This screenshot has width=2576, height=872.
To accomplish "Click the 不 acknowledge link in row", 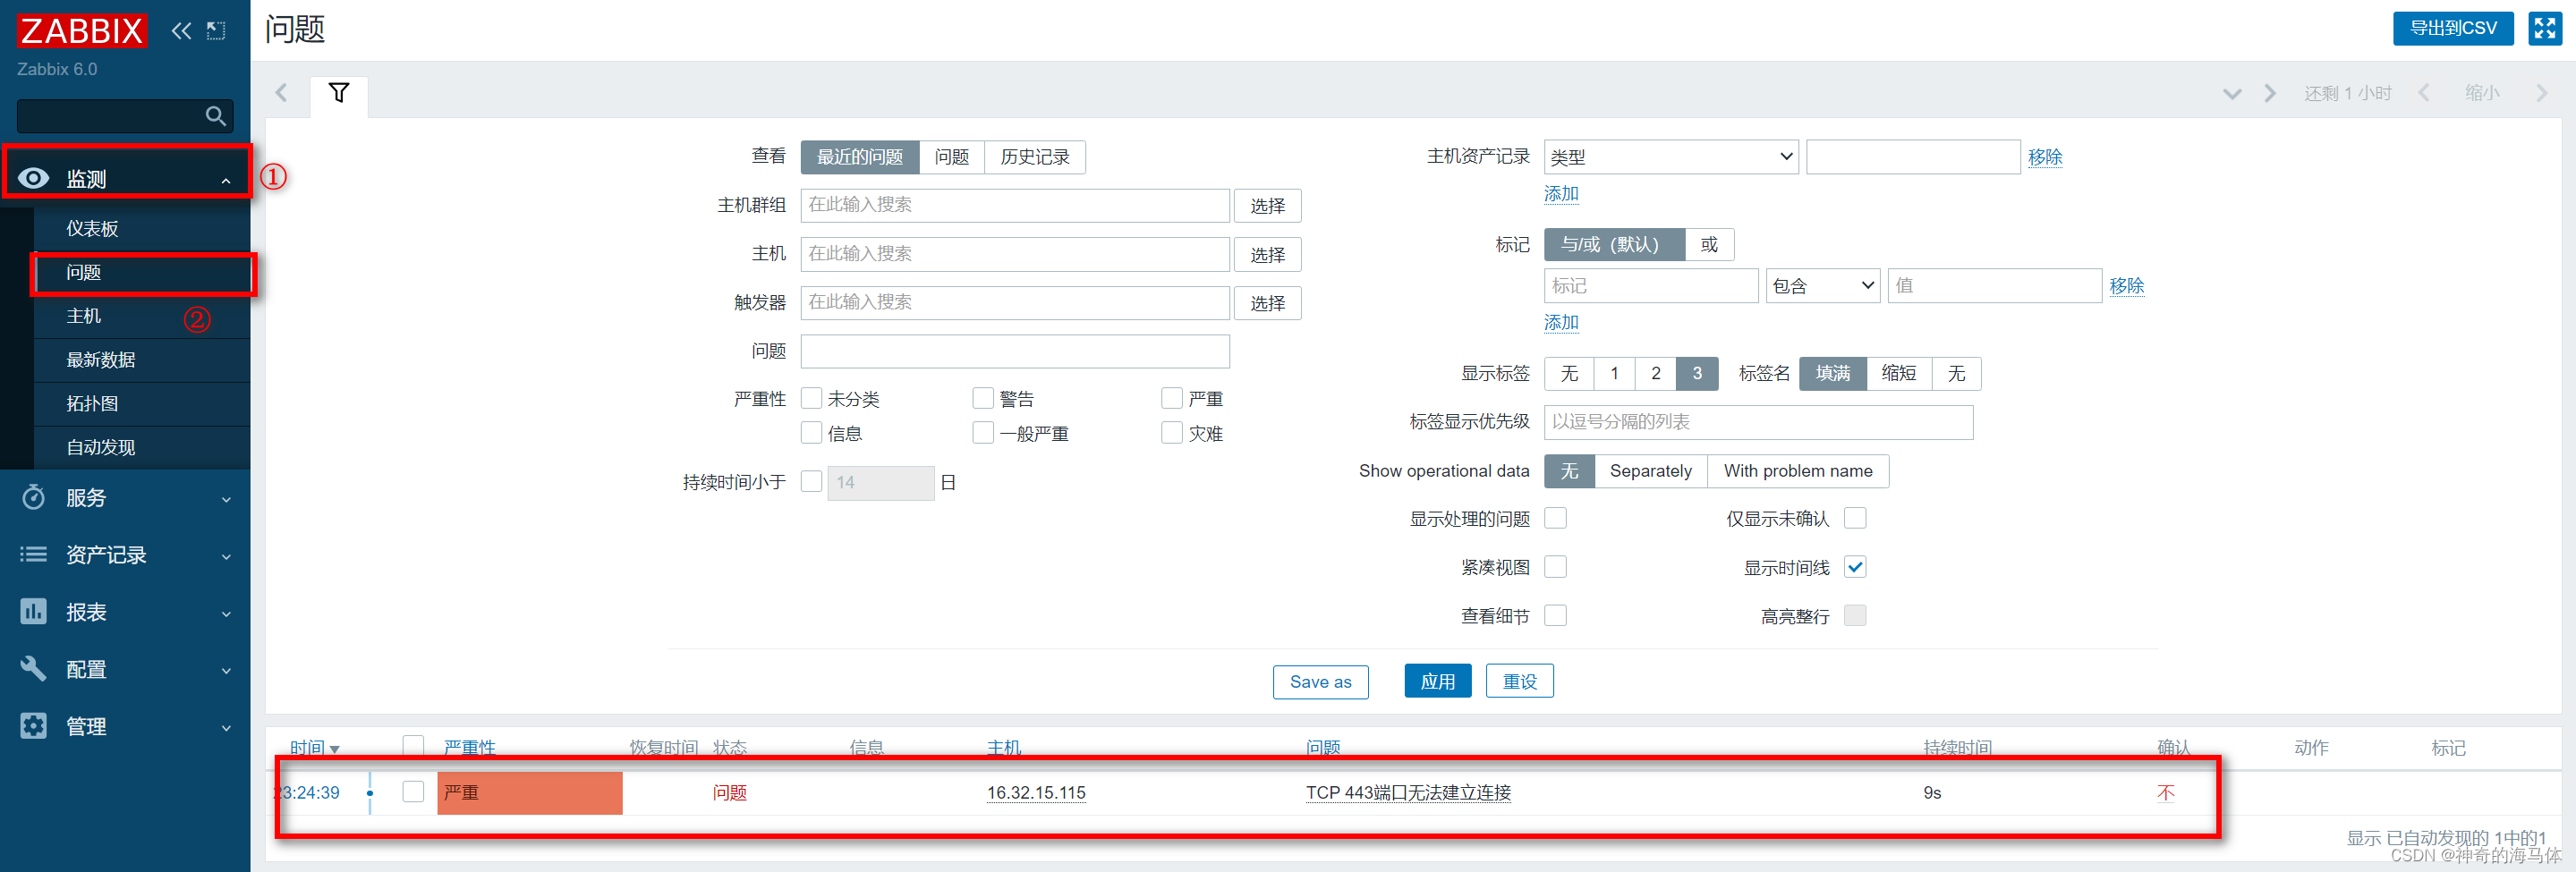I will [2166, 793].
